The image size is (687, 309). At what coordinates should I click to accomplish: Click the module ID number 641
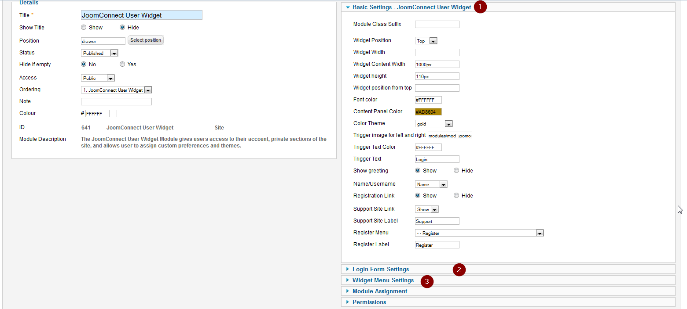pos(86,128)
